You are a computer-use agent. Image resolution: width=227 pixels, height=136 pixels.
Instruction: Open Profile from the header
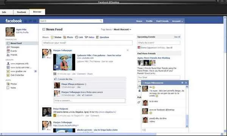pos(149,21)
